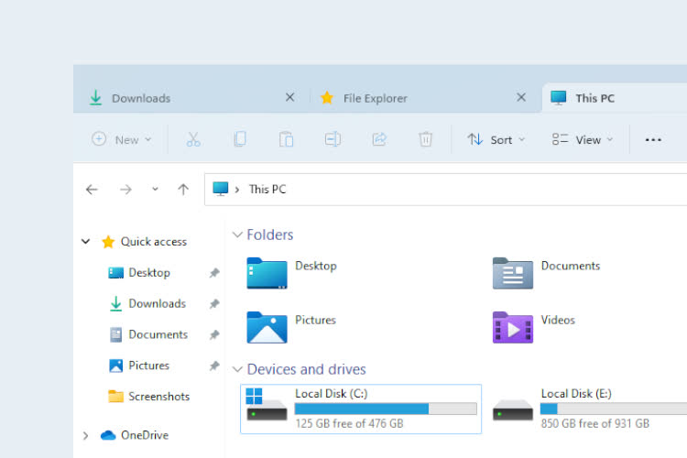The width and height of the screenshot is (687, 458).
Task: Collapse the Quick access tree node
Action: [x=86, y=242]
